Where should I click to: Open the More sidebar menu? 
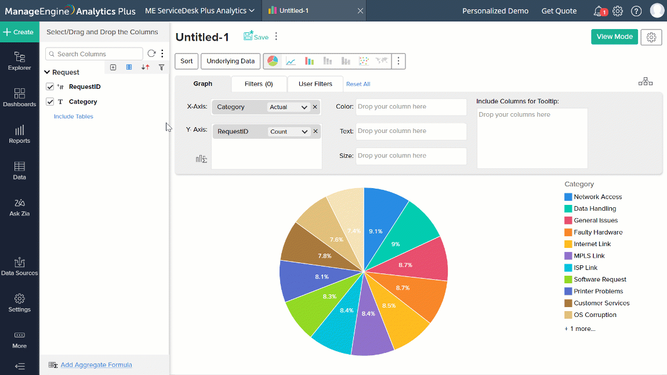(20, 340)
